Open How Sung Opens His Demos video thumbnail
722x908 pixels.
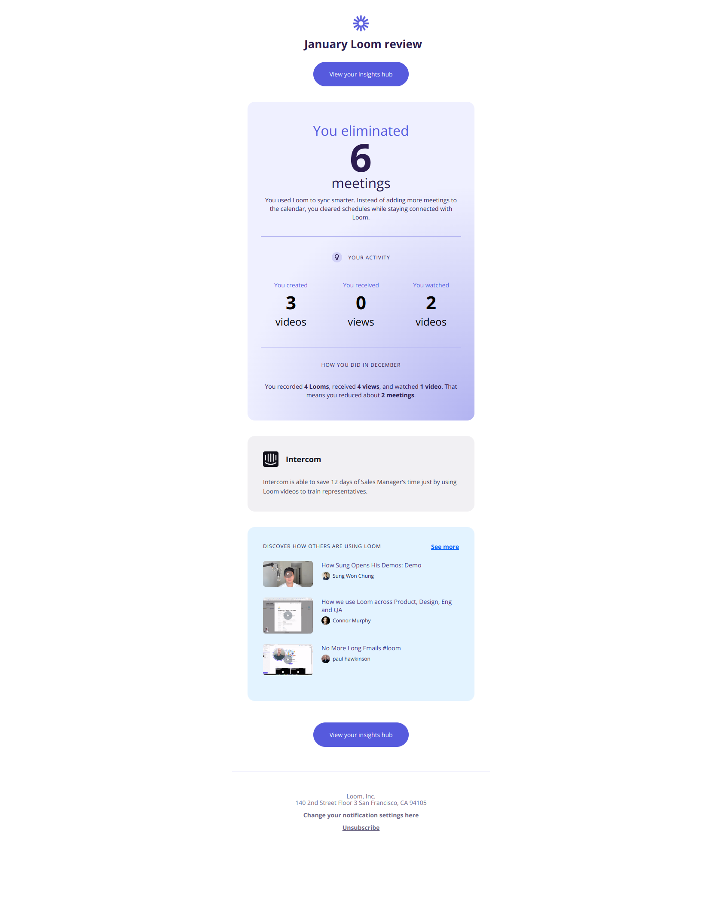(x=288, y=574)
